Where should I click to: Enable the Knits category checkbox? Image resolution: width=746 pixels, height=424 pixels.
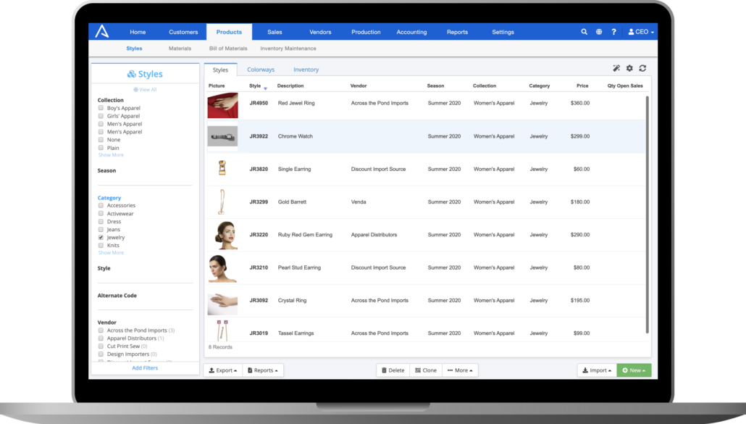click(101, 246)
